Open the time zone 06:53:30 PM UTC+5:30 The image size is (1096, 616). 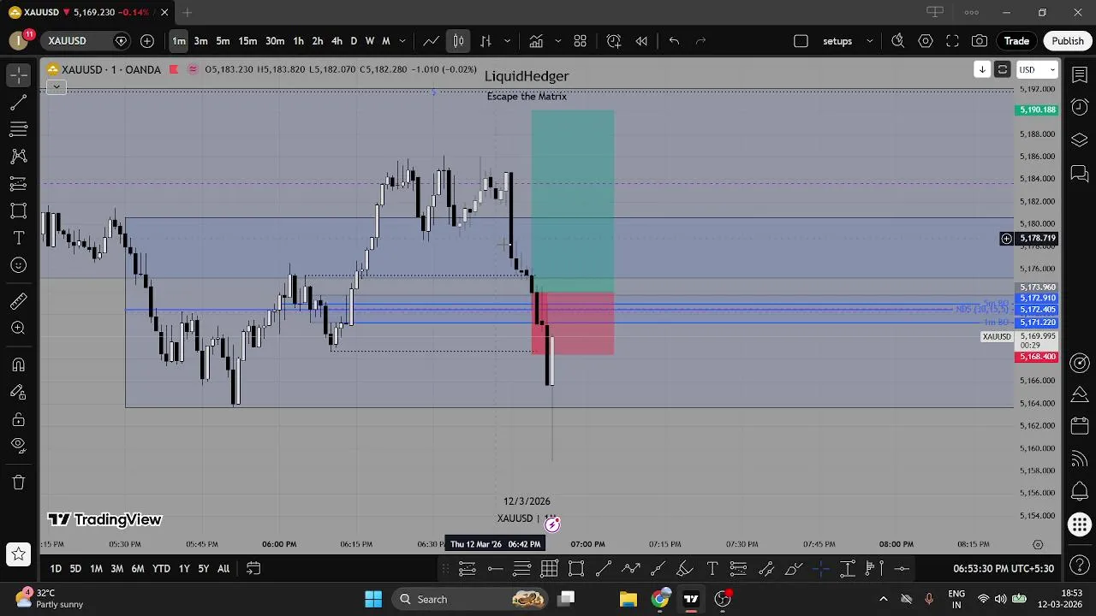(x=1004, y=568)
